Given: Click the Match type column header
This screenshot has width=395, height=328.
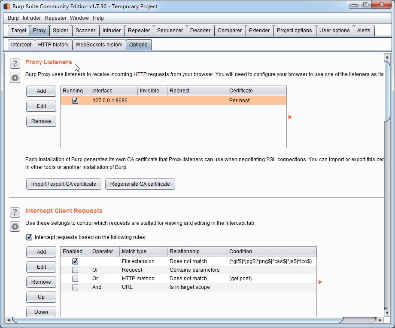Looking at the screenshot, I should (x=143, y=251).
